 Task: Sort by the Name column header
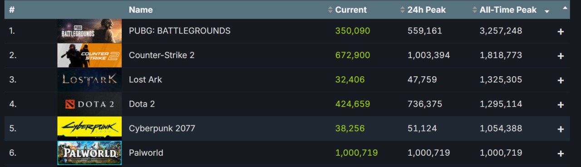[141, 10]
